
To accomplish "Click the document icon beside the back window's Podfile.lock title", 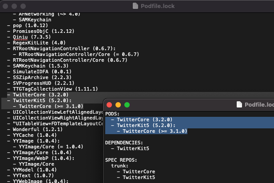I will tap(135, 6).
